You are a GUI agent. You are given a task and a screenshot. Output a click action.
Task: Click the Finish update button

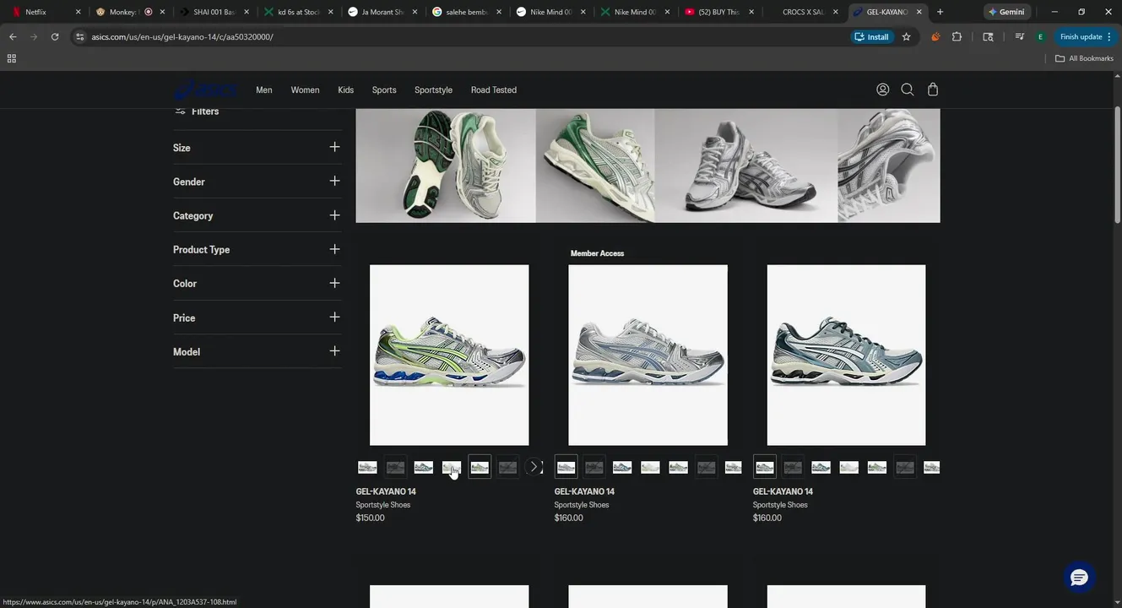click(x=1086, y=37)
